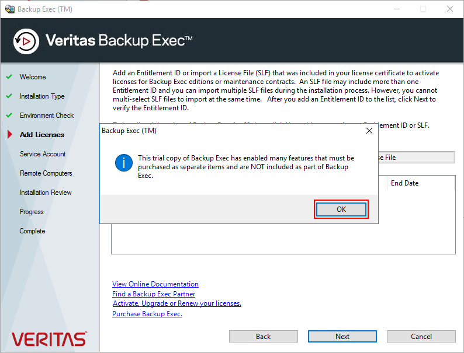Click the checkmark next to Installation Type
Image resolution: width=464 pixels, height=353 pixels.
[9, 96]
